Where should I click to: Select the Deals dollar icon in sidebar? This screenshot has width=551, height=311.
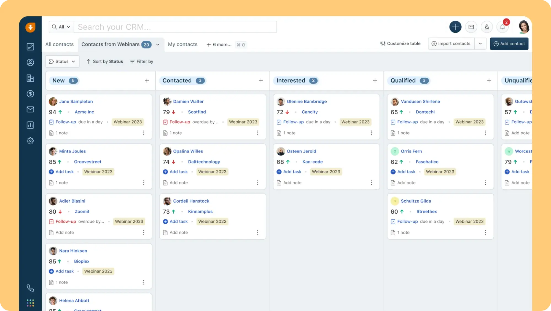[30, 94]
